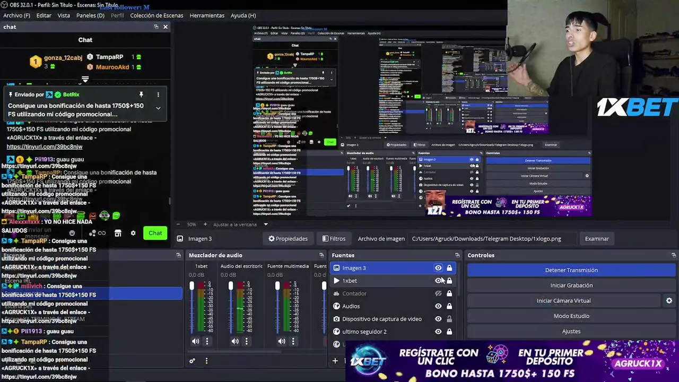Mute Fuente multimedia audio channel

click(282, 341)
